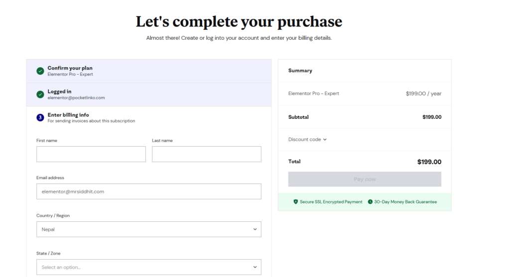Click the 30-Day Money Back Guarantee text
This screenshot has height=277, width=510.
405,202
